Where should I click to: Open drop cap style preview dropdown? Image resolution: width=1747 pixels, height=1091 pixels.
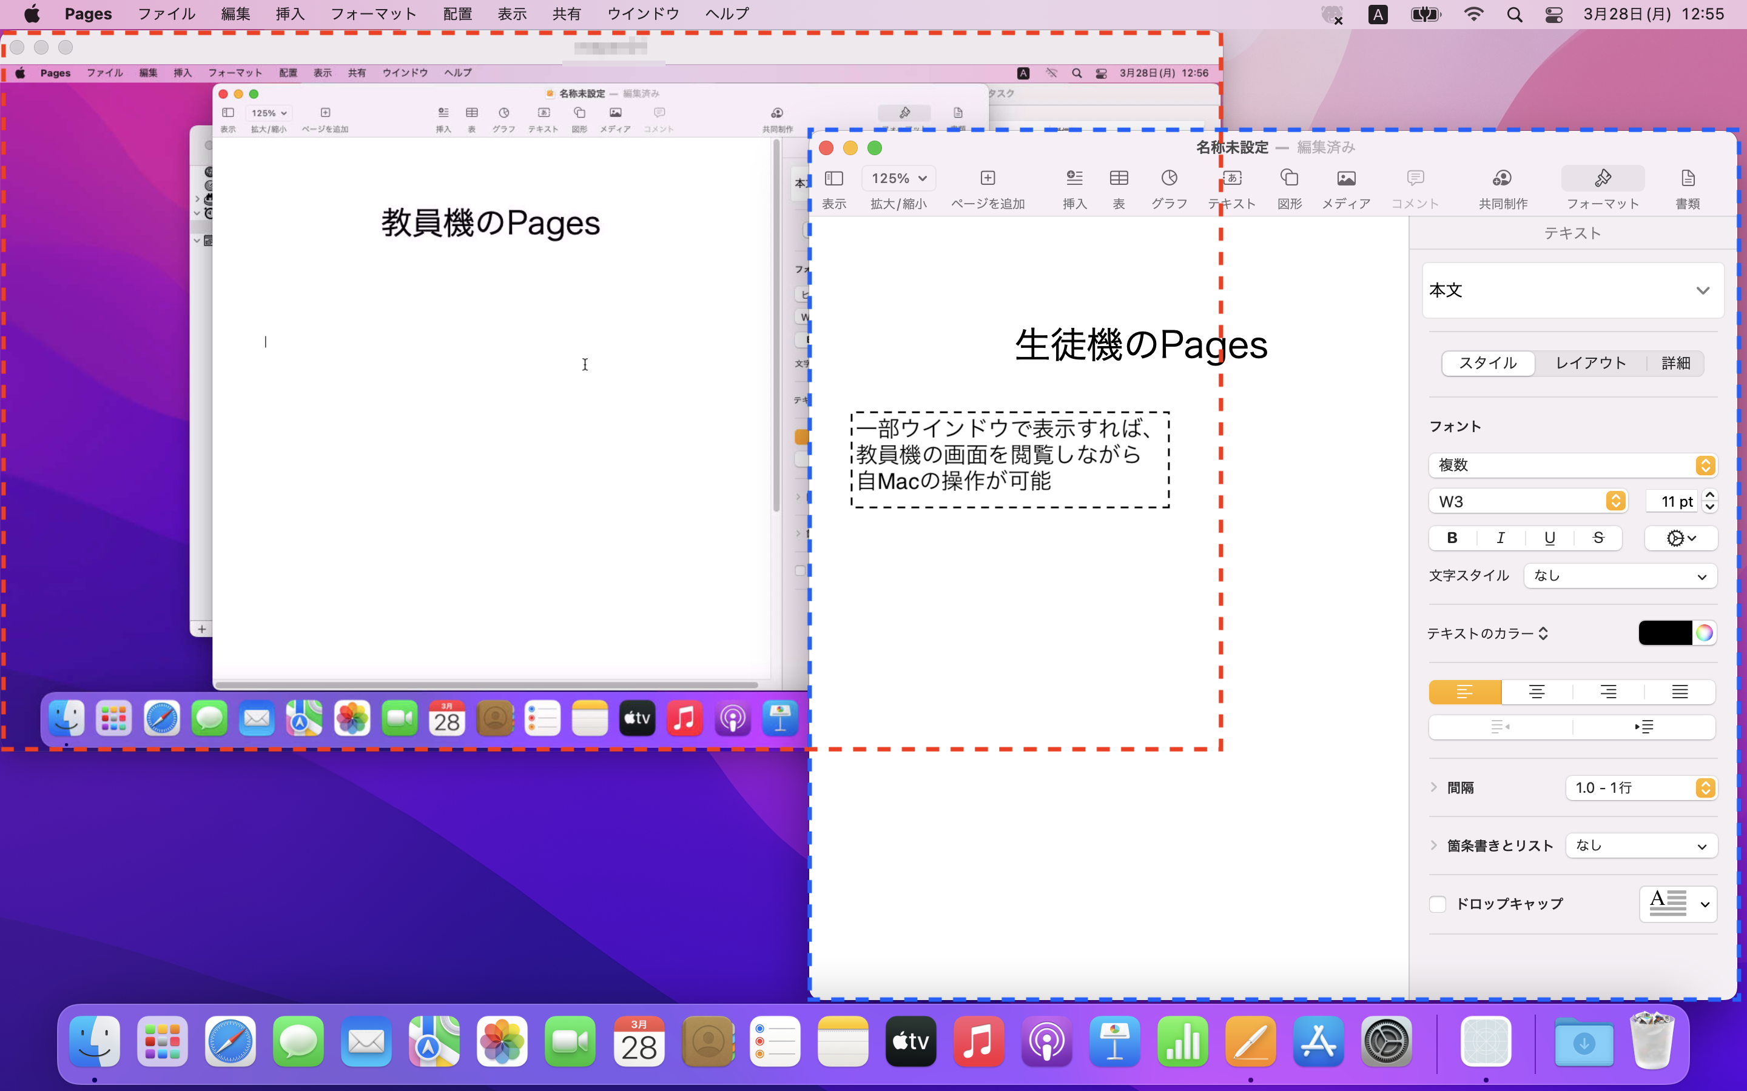click(x=1678, y=904)
